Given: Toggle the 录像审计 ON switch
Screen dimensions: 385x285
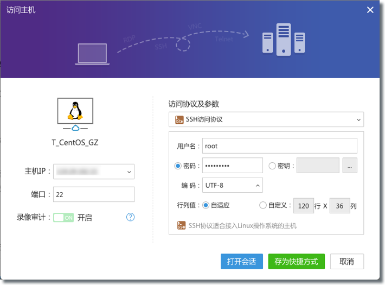Looking at the screenshot, I should 63,217.
